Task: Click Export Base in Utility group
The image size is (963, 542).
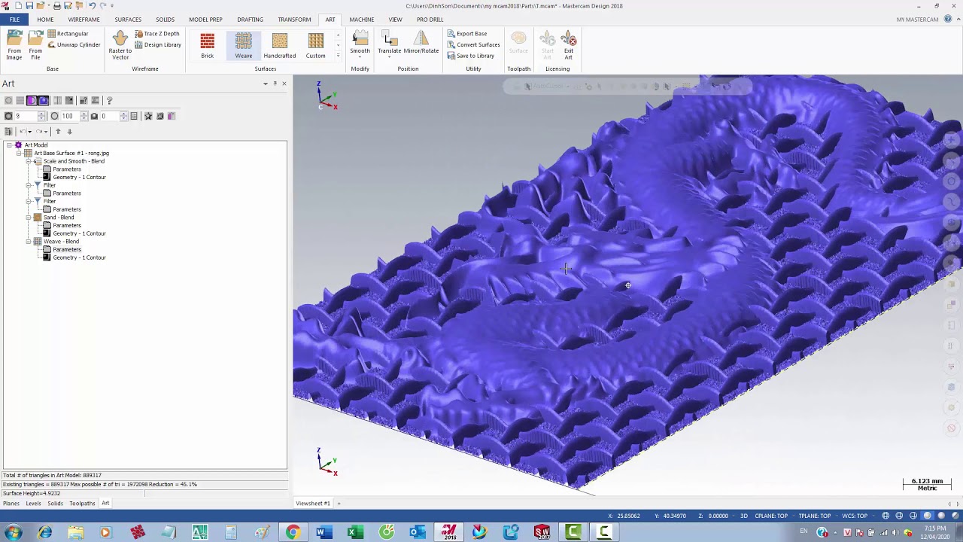Action: point(467,34)
